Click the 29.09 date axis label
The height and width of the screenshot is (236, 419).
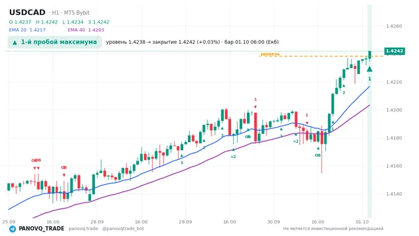(185, 222)
